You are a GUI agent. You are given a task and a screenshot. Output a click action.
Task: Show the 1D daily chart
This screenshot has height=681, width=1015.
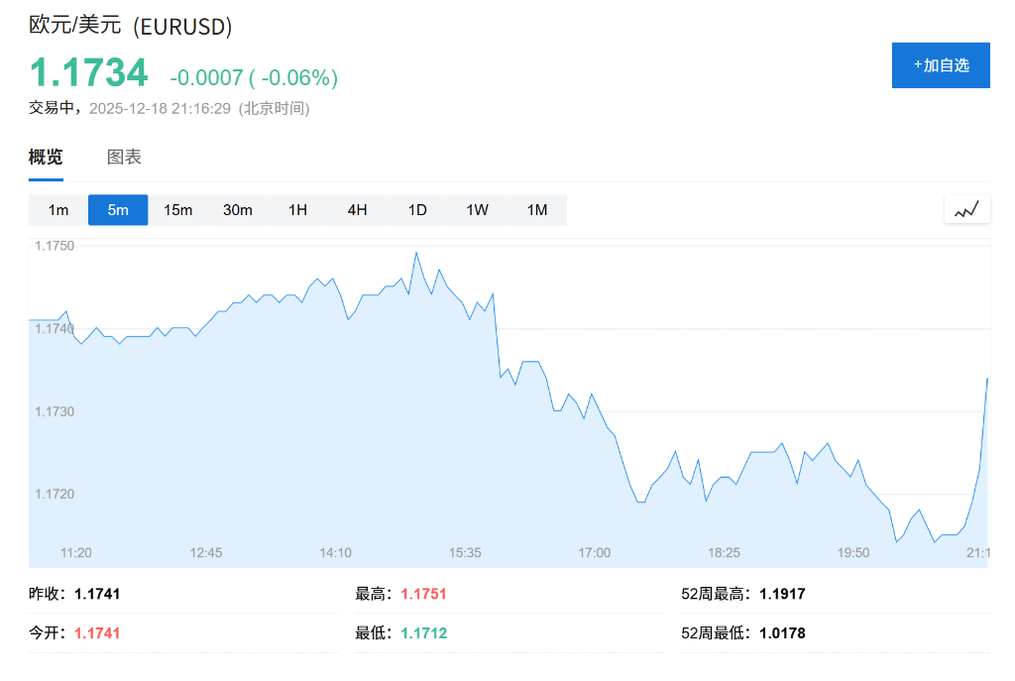[417, 210]
